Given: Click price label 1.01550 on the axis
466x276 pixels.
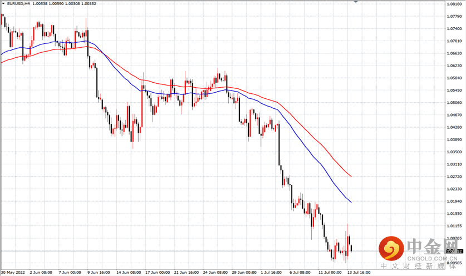Looking at the screenshot, I should click(x=454, y=213).
